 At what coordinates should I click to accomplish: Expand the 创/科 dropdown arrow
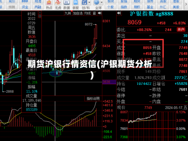[89, 2]
